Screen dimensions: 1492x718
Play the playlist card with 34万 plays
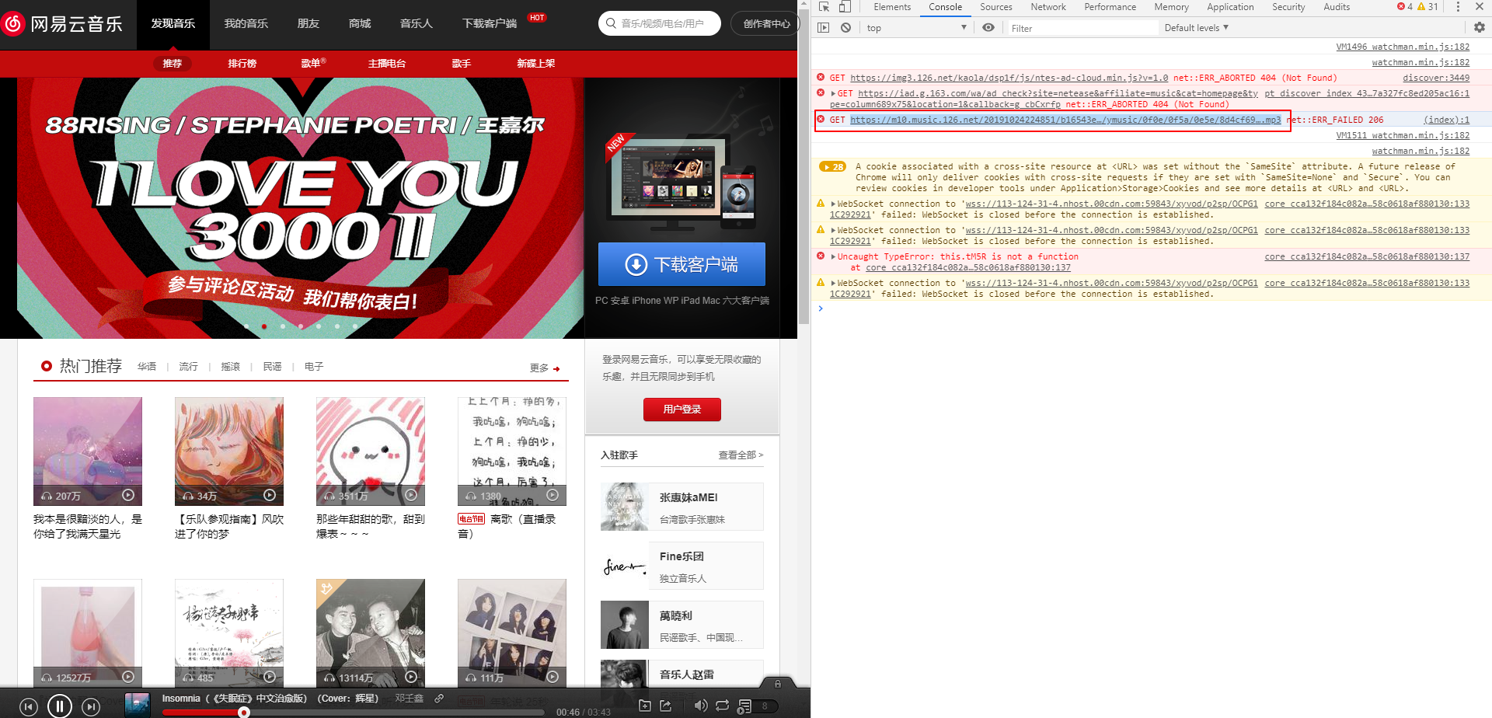pyautogui.click(x=270, y=495)
